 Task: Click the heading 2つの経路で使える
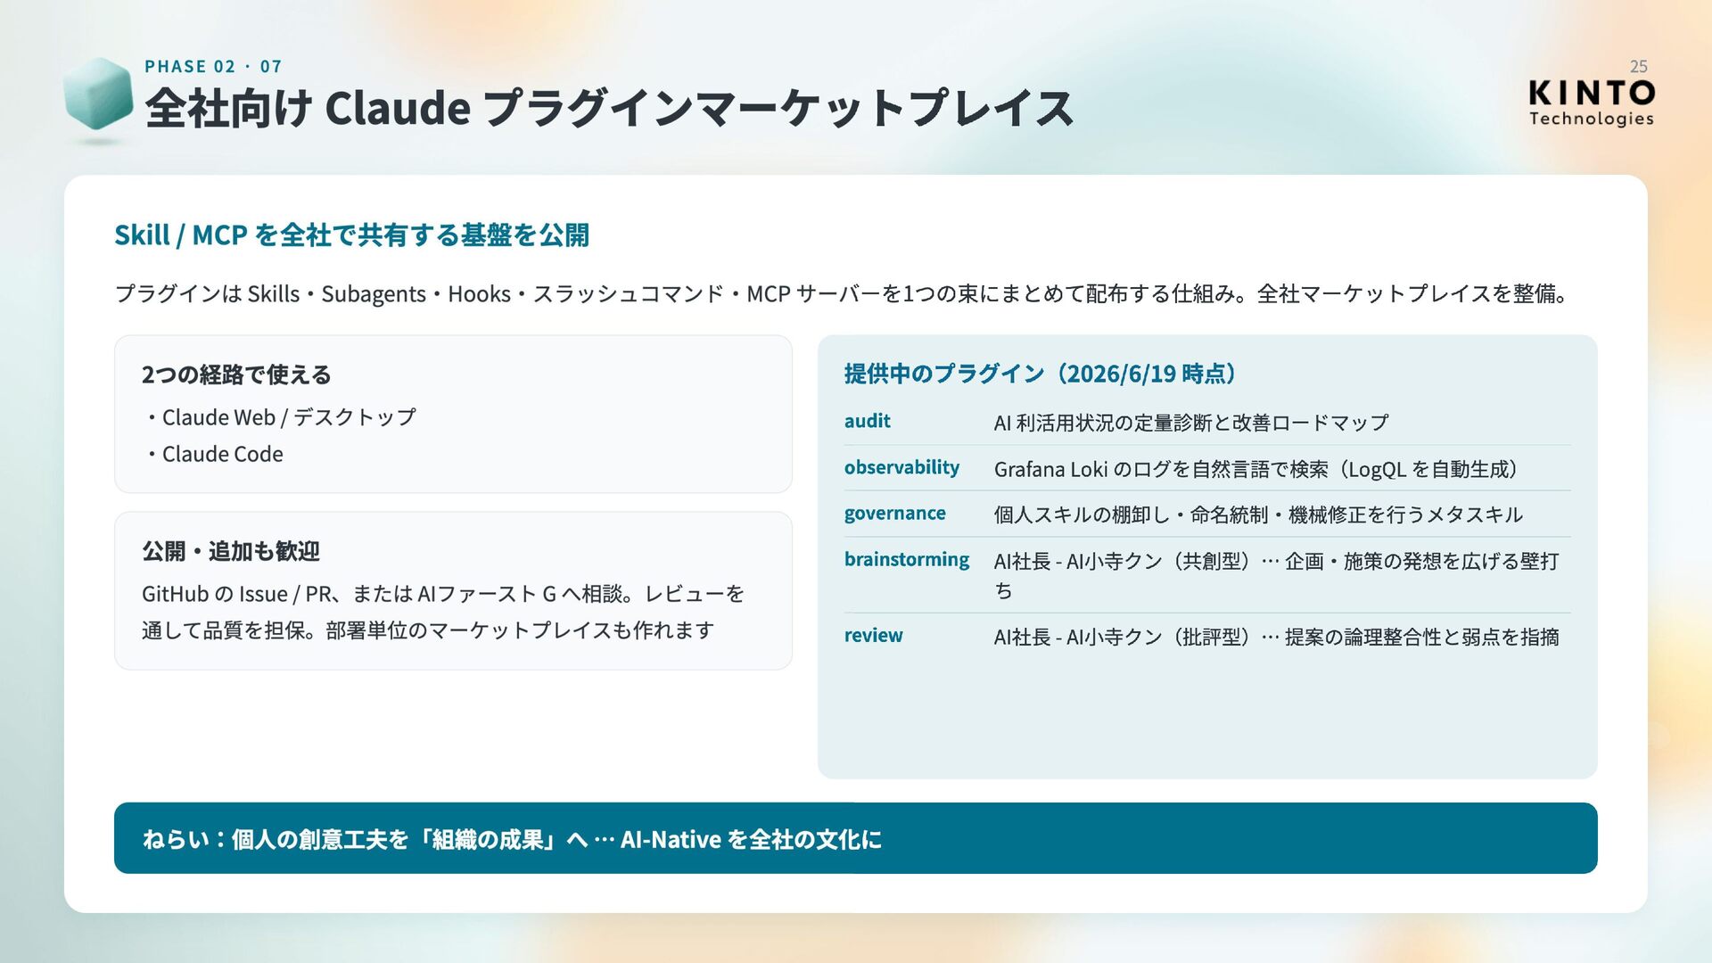tap(236, 374)
